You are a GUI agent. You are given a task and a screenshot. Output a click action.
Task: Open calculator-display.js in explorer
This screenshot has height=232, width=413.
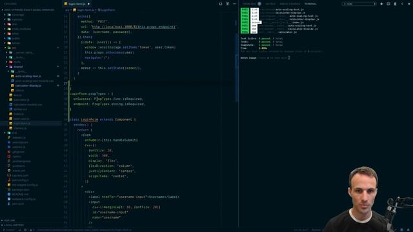click(x=28, y=86)
